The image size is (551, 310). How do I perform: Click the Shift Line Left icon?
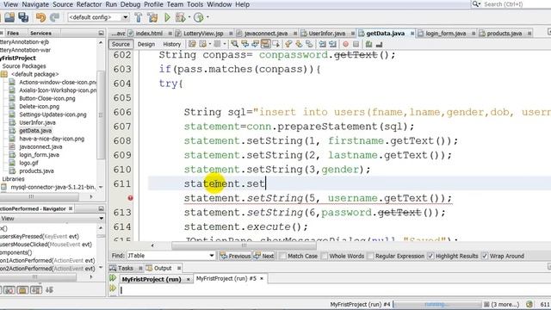click(x=322, y=44)
